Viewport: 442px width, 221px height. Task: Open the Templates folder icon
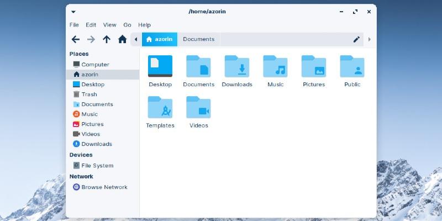click(160, 107)
